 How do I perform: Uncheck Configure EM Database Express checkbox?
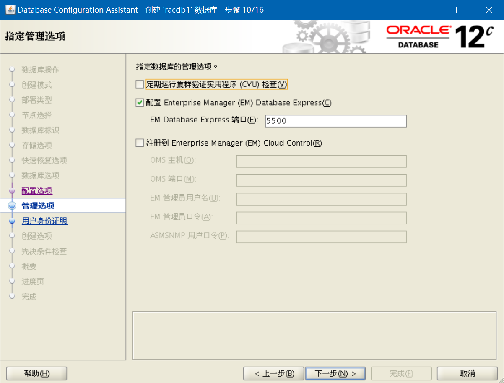pyautogui.click(x=140, y=103)
